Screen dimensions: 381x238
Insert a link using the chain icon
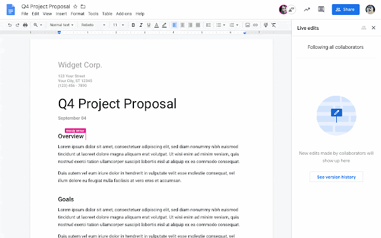pyautogui.click(x=255, y=25)
